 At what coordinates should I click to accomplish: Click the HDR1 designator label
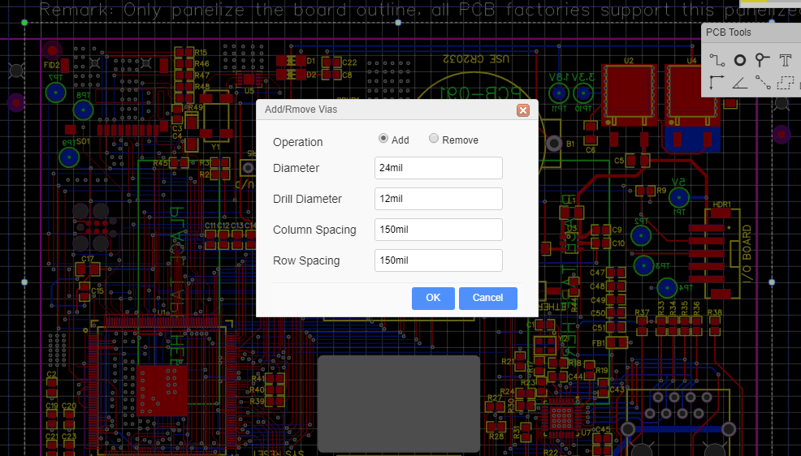point(722,204)
